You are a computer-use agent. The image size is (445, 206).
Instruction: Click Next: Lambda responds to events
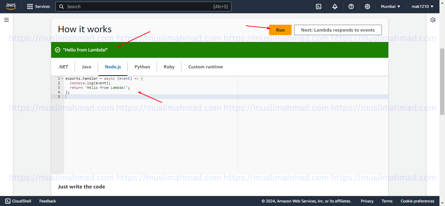click(338, 30)
